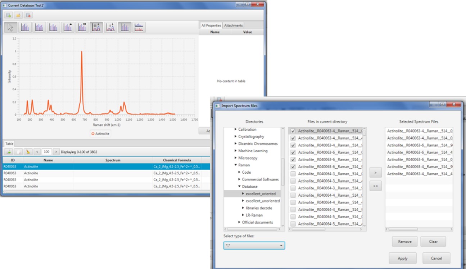Image resolution: width=466 pixels, height=269 pixels.
Task: Click the open database folder icon
Action: pyautogui.click(x=18, y=15)
